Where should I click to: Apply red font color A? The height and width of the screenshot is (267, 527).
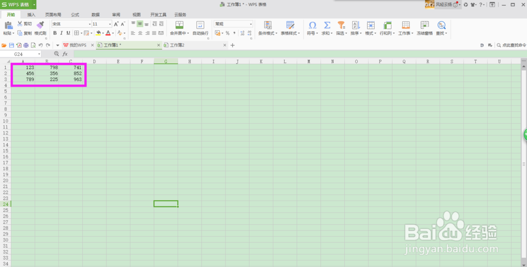pos(108,33)
